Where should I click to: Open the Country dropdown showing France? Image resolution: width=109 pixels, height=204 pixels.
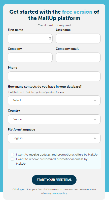[x=54, y=119]
